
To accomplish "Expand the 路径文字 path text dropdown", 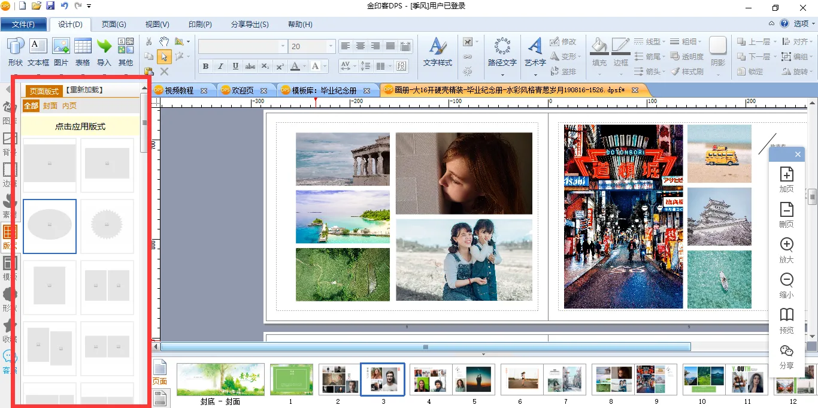I will (502, 75).
